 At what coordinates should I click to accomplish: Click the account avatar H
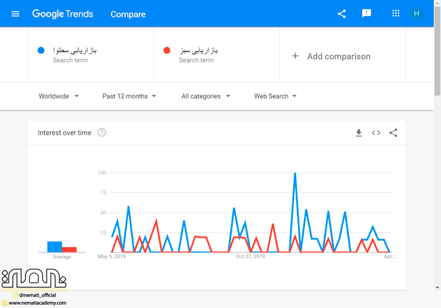point(416,13)
